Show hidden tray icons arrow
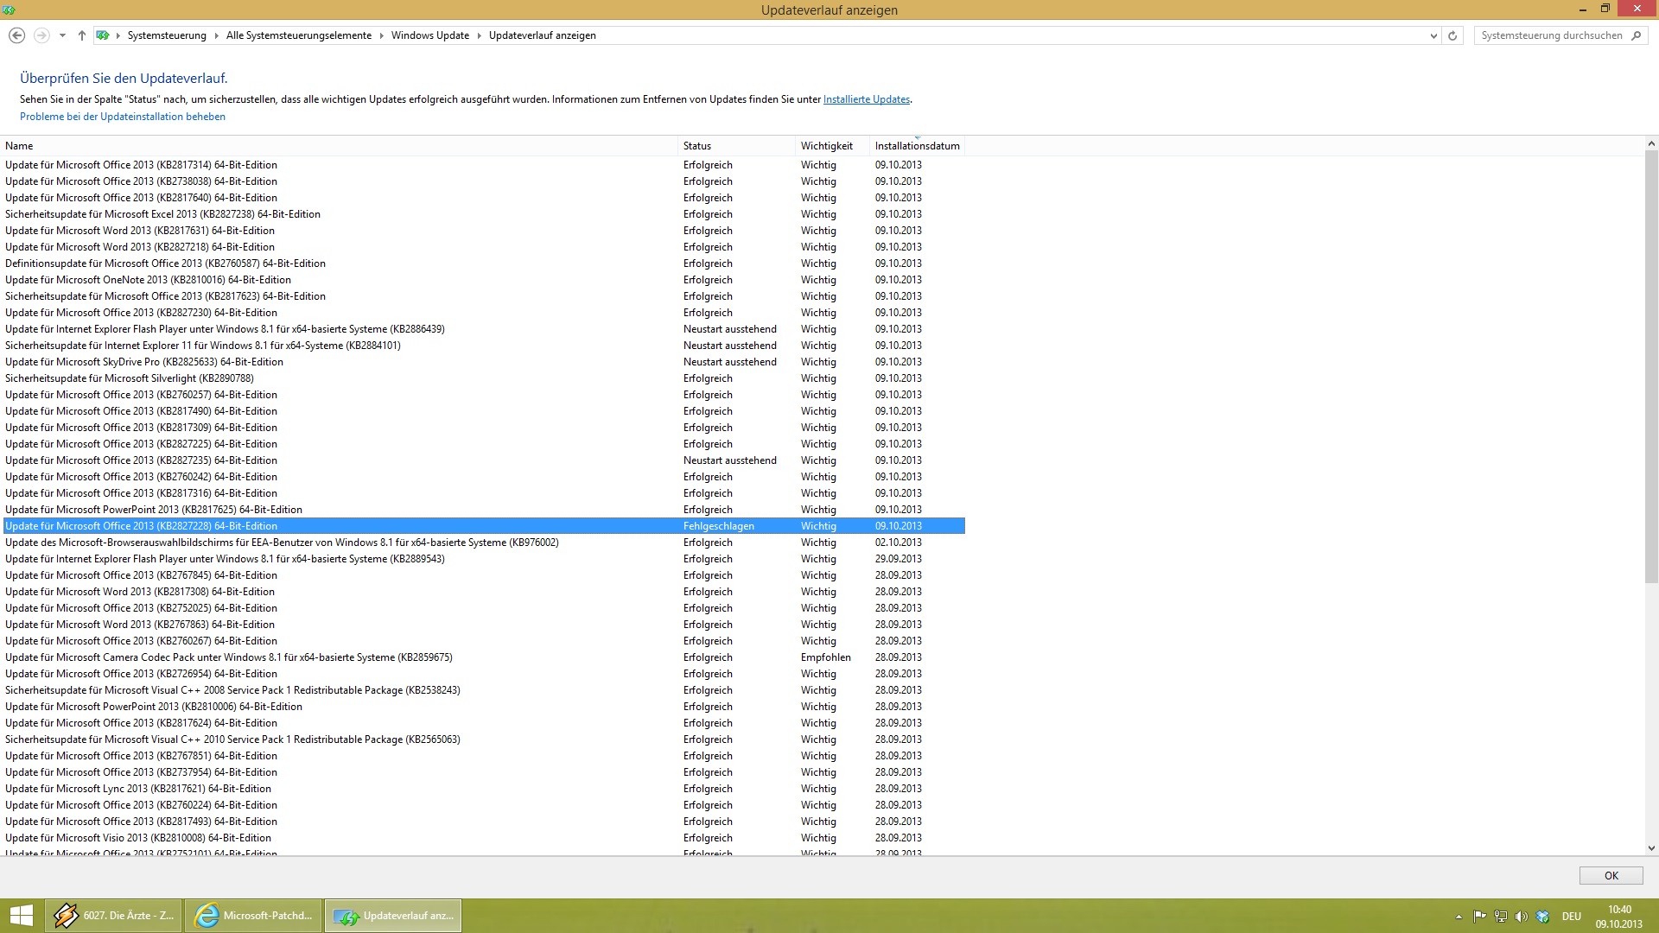Viewport: 1659px width, 933px height. [x=1459, y=917]
